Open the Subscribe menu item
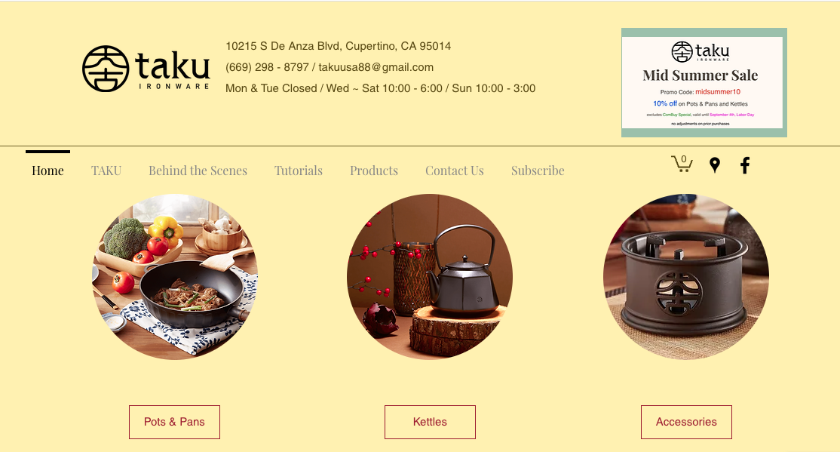This screenshot has height=452, width=840. [x=538, y=171]
